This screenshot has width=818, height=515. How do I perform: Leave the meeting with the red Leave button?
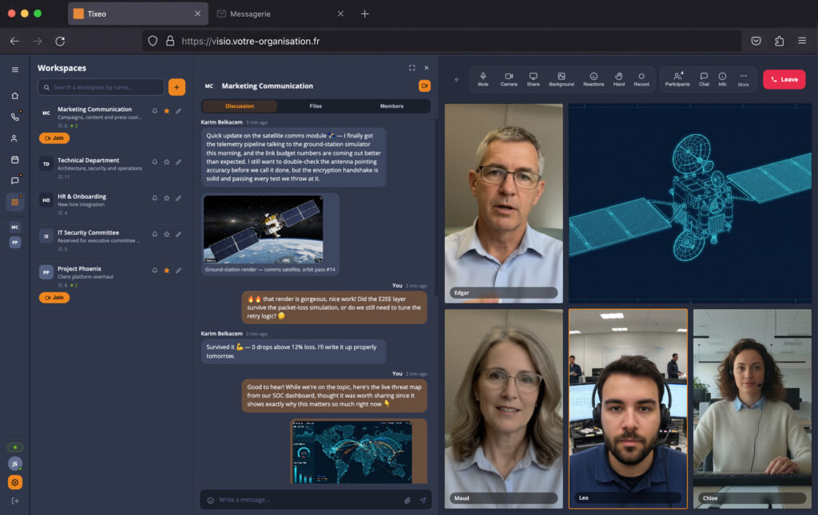[784, 79]
